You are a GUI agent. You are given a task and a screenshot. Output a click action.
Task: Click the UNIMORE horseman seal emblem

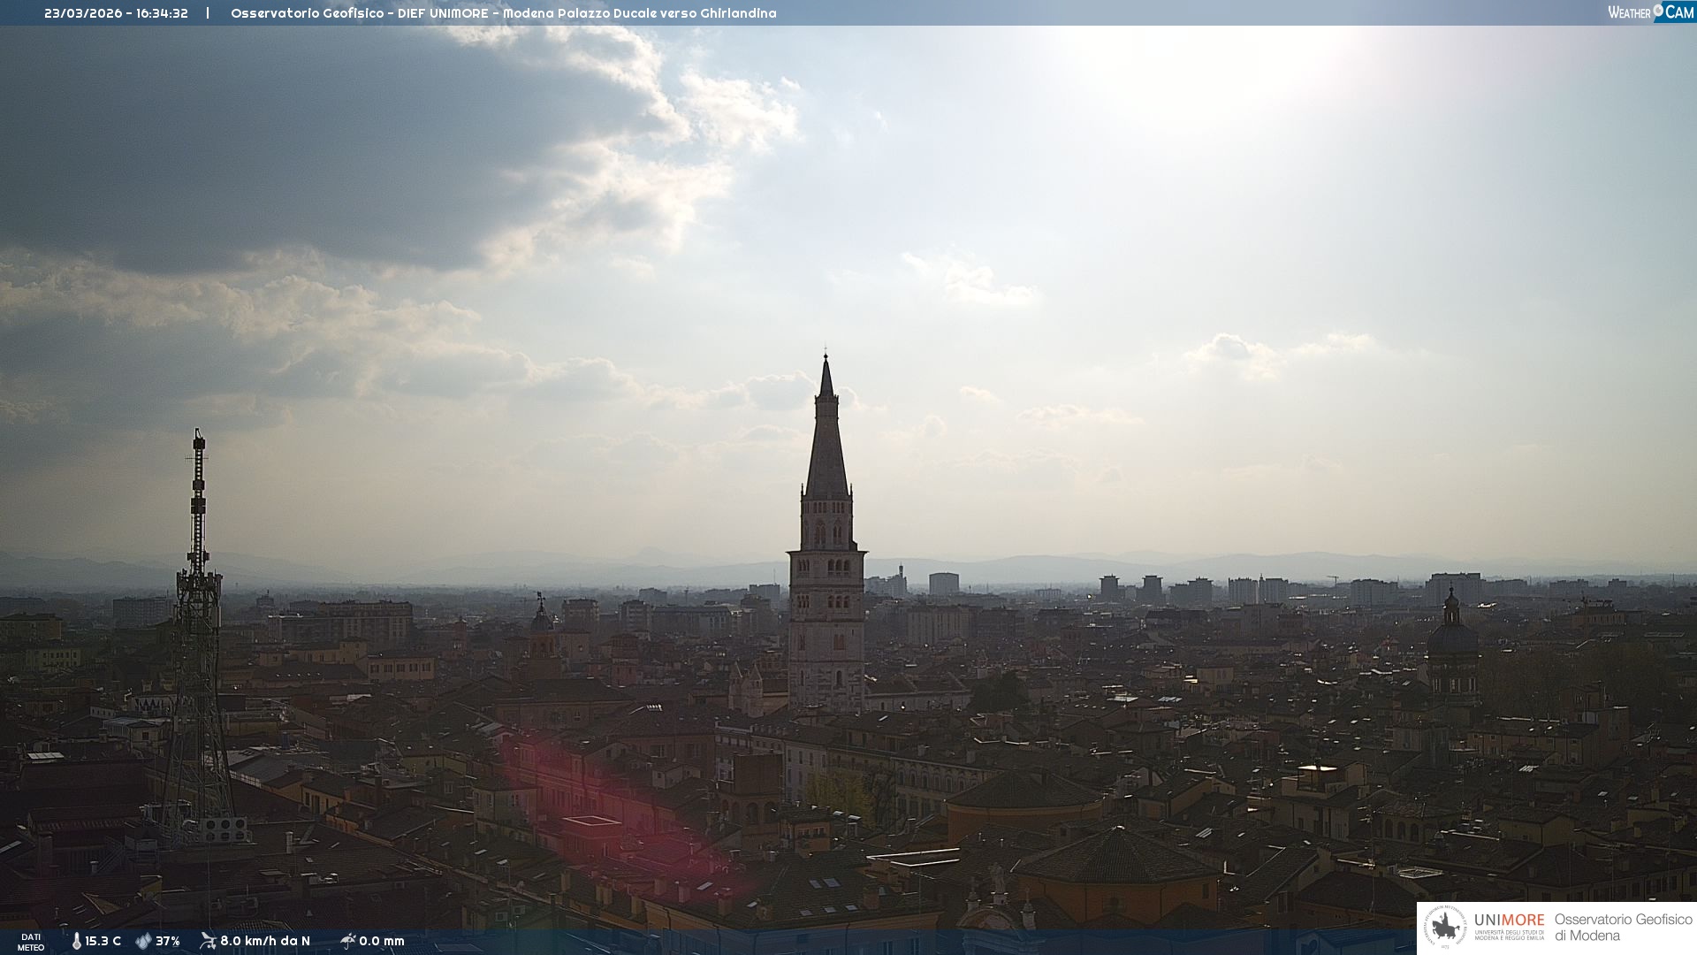[1445, 928]
